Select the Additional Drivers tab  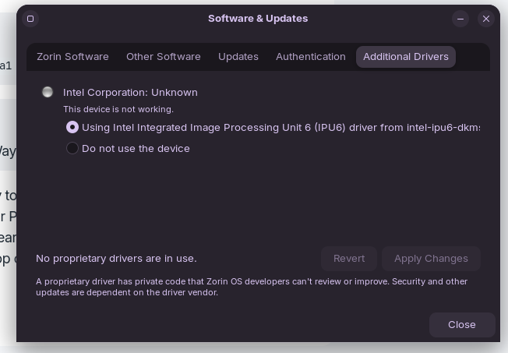click(406, 57)
